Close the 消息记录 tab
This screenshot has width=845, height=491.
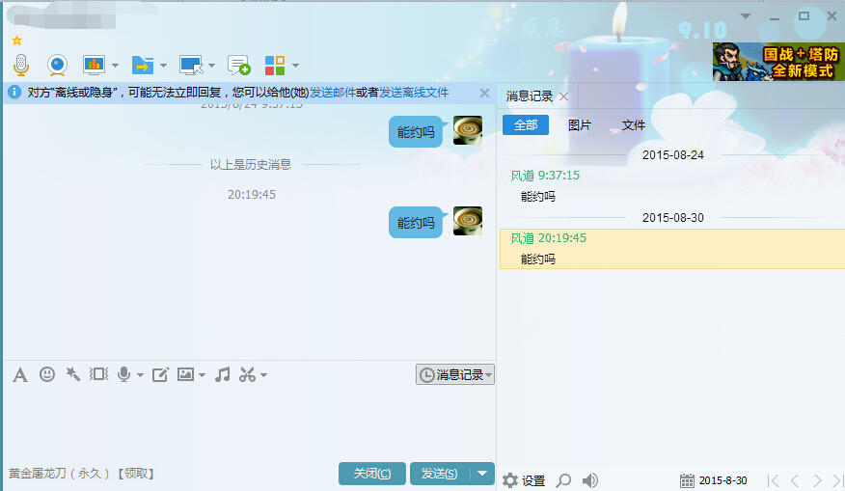564,96
